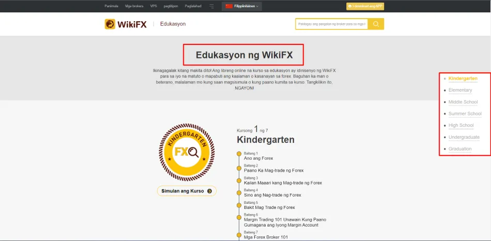Click Simulan ang Kurso button
Image resolution: width=491 pixels, height=241 pixels.
[187, 191]
